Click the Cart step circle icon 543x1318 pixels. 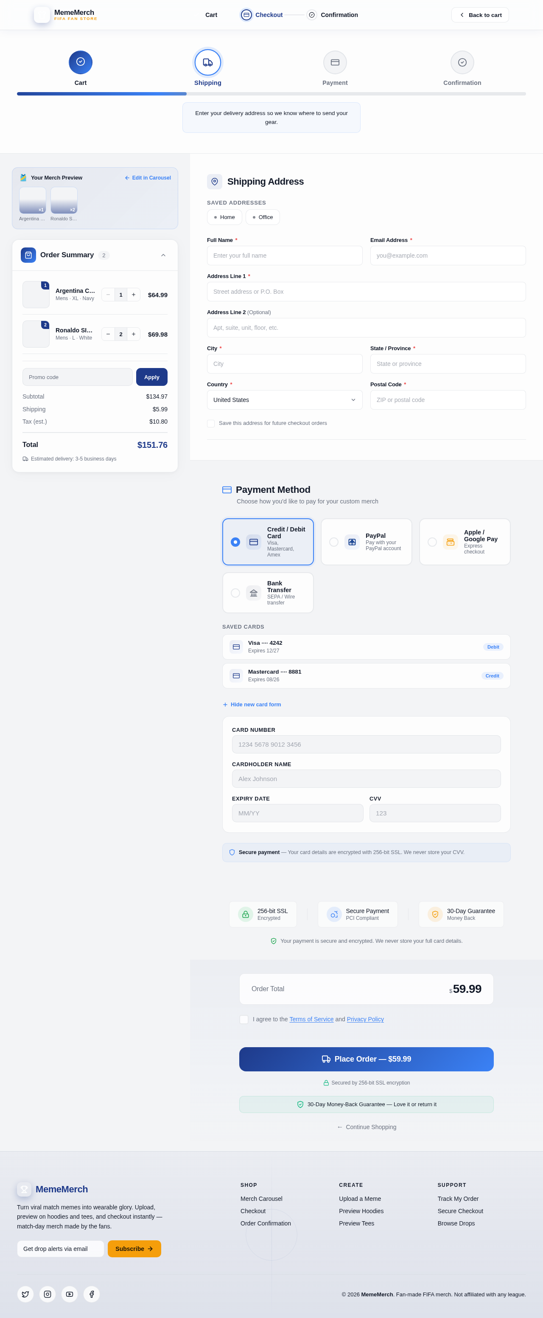pos(80,62)
